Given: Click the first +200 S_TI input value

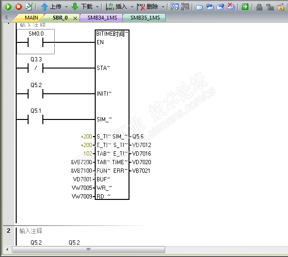Looking at the screenshot, I should 86,137.
